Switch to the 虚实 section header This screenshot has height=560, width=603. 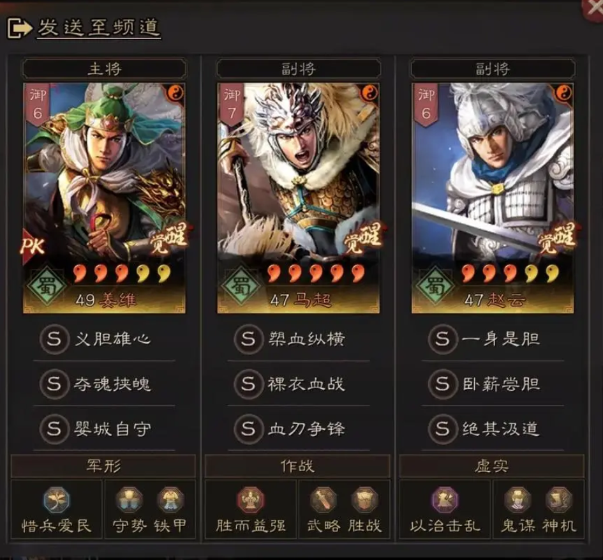pyautogui.click(x=491, y=466)
